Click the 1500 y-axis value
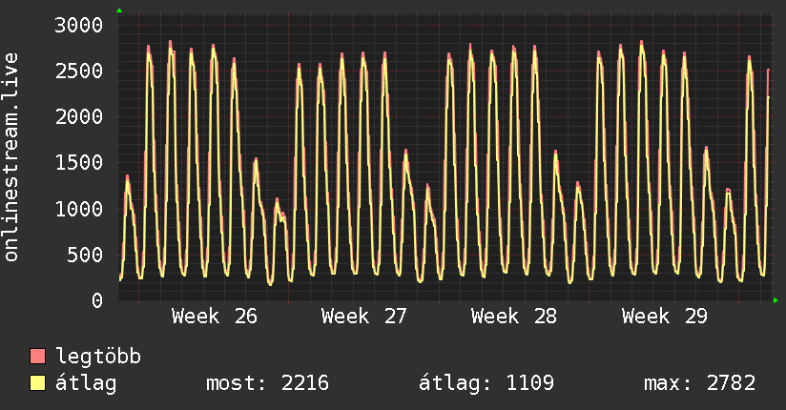 click(x=79, y=162)
